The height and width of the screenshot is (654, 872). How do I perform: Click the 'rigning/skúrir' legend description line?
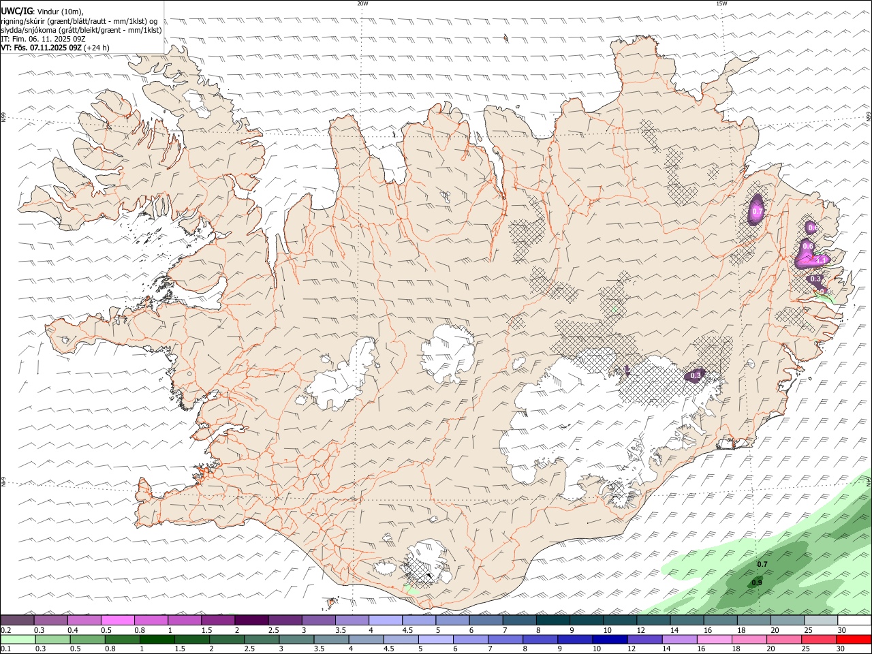pyautogui.click(x=79, y=21)
